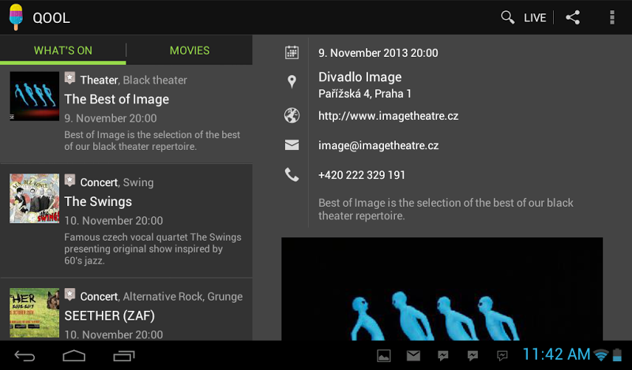Select The Swings event title
Screen dimensions: 632x370
click(x=98, y=201)
